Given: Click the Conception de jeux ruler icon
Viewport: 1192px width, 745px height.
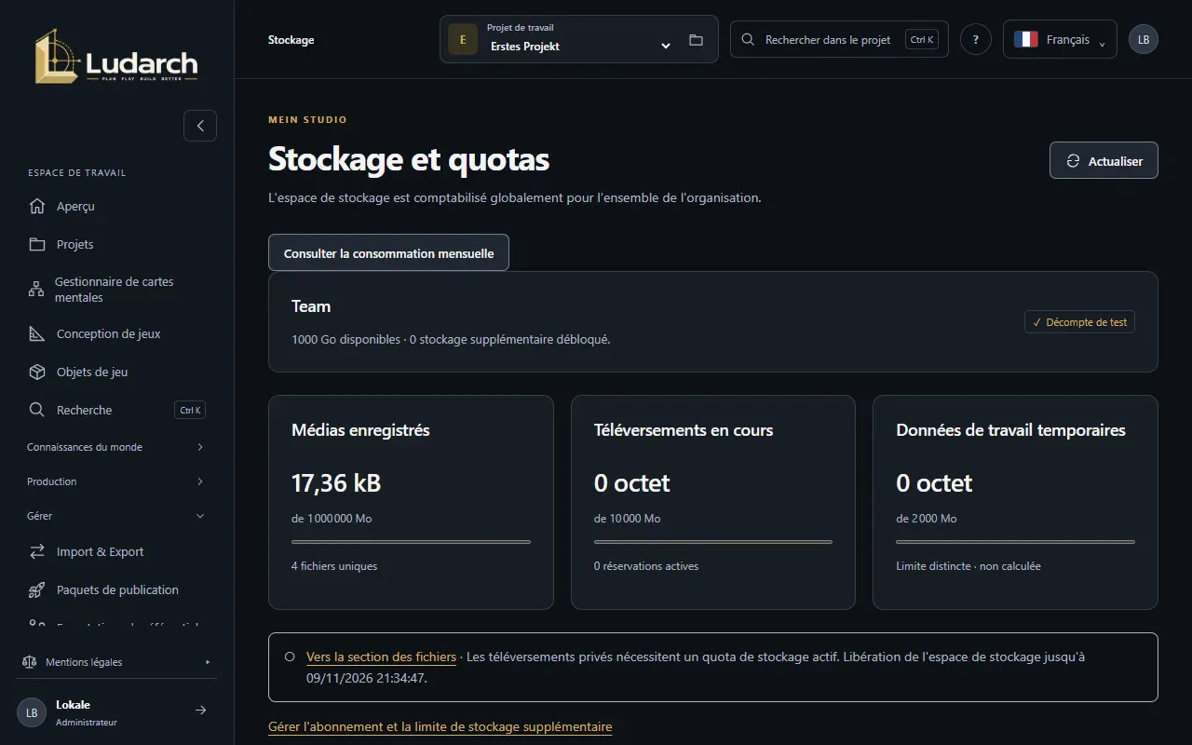Looking at the screenshot, I should [x=37, y=333].
